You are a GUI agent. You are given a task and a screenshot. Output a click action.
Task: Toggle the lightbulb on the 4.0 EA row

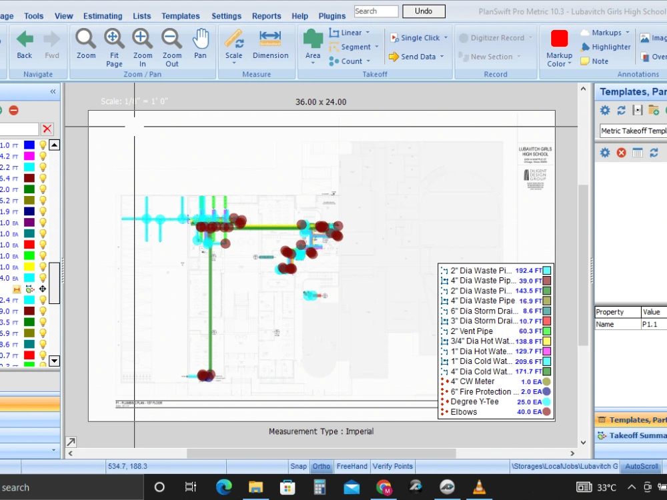point(43,277)
